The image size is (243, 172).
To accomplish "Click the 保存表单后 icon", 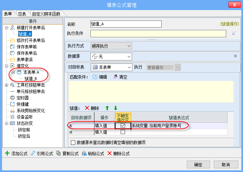I will click(x=12, y=53).
